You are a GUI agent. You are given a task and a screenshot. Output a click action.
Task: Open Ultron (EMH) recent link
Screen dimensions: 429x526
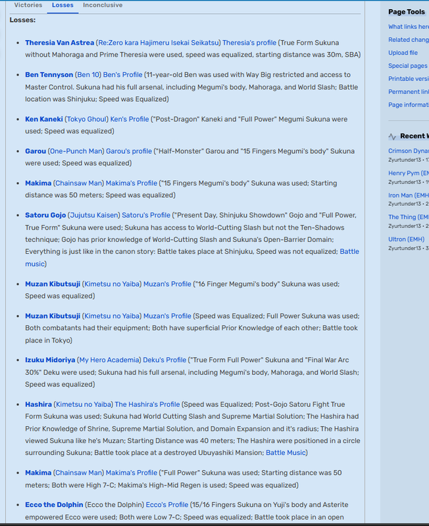(x=406, y=239)
